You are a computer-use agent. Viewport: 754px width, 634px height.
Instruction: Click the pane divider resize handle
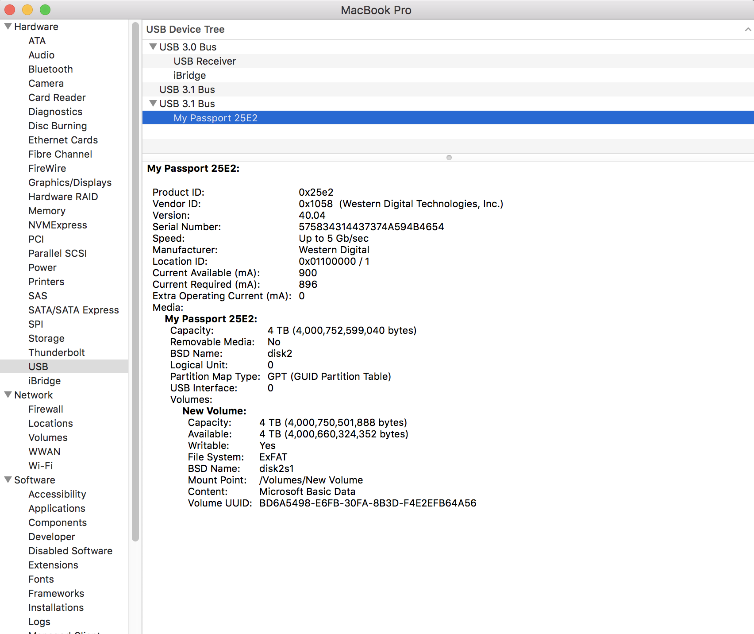tap(449, 158)
